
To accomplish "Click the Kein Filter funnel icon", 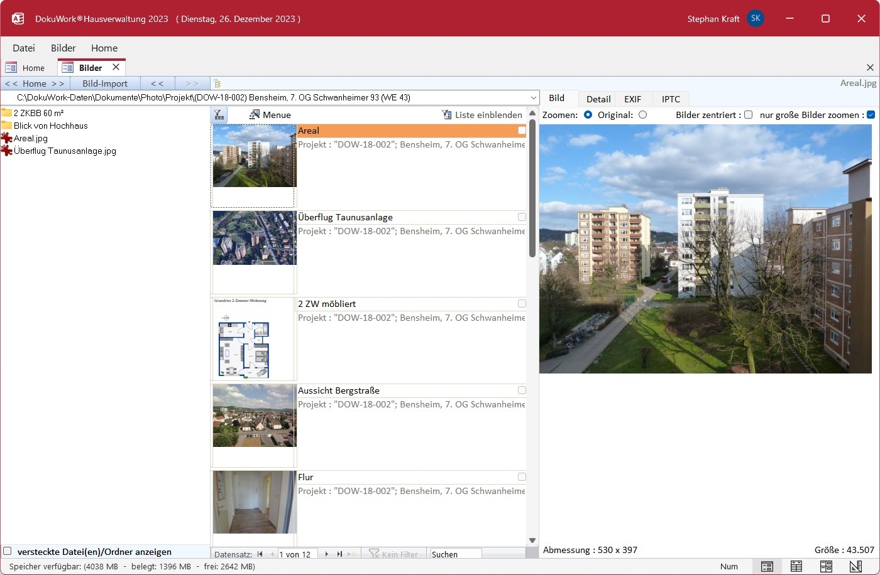I will click(374, 554).
